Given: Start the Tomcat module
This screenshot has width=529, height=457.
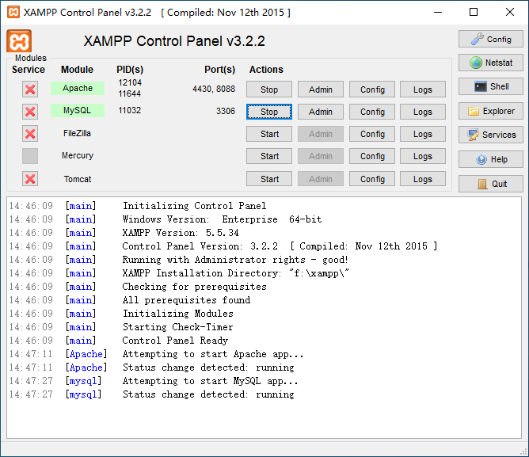Looking at the screenshot, I should pos(269,179).
